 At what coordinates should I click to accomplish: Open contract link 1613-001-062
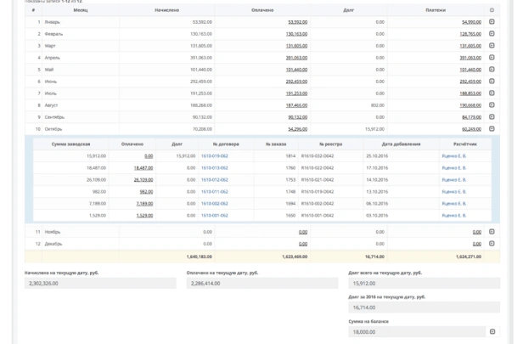[215, 216]
